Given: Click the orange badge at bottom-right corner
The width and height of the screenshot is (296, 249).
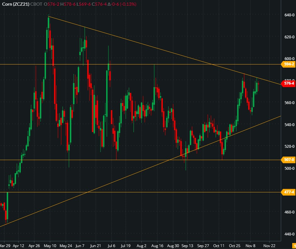Looking at the screenshot, I should click(294, 246).
